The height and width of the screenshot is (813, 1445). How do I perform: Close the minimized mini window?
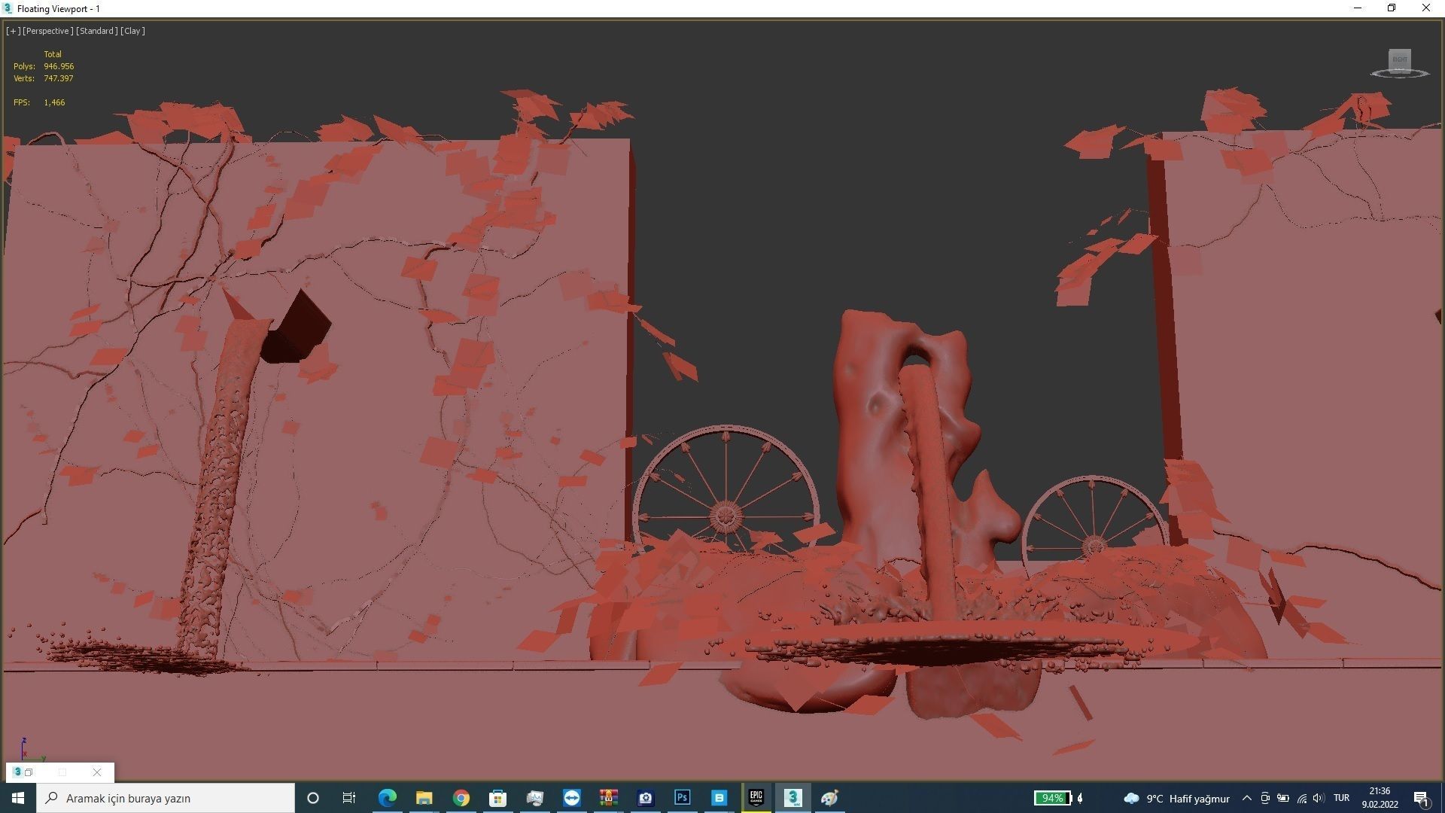point(97,772)
